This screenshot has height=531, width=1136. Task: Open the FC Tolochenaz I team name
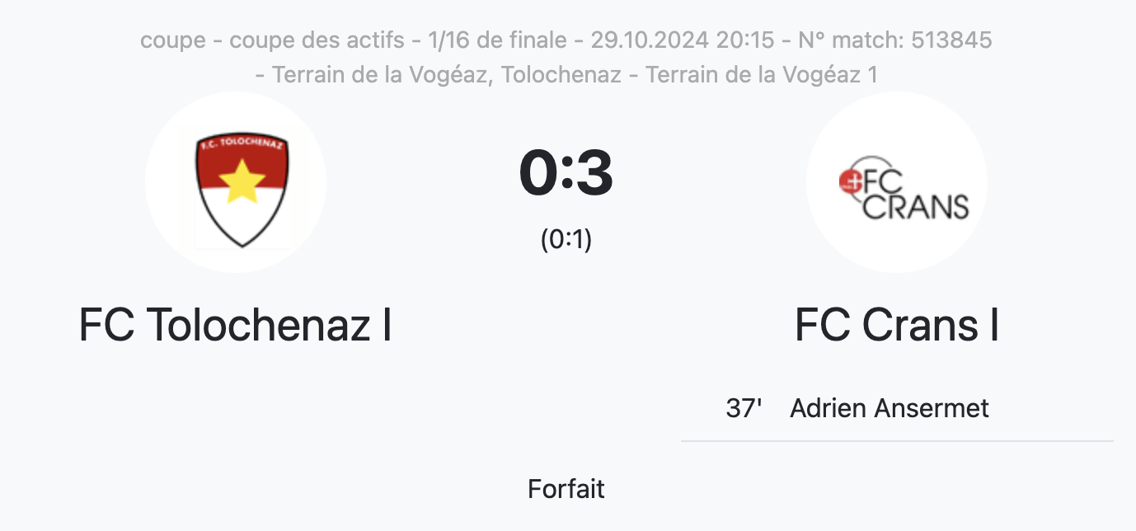pyautogui.click(x=235, y=325)
